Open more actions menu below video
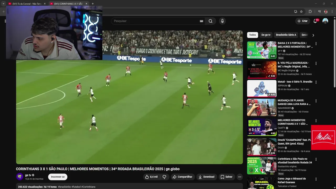336x189 pixels. [x=240, y=177]
